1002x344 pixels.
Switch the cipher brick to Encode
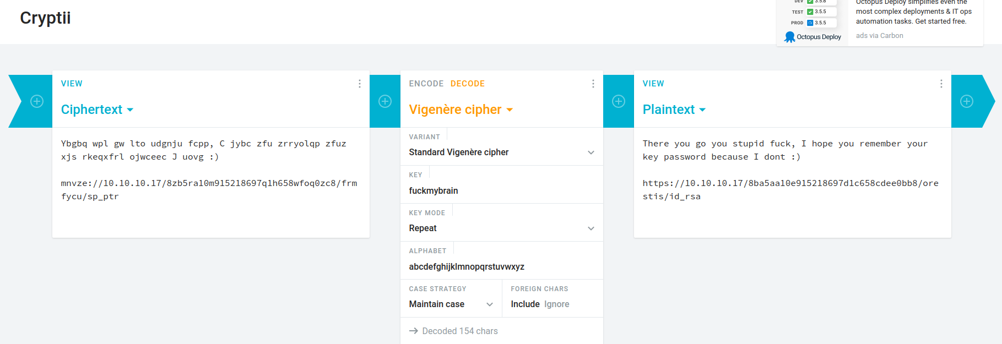pyautogui.click(x=426, y=84)
